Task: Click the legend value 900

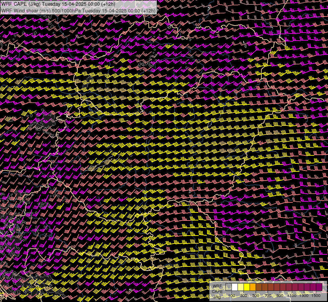Action: [x=280, y=296]
